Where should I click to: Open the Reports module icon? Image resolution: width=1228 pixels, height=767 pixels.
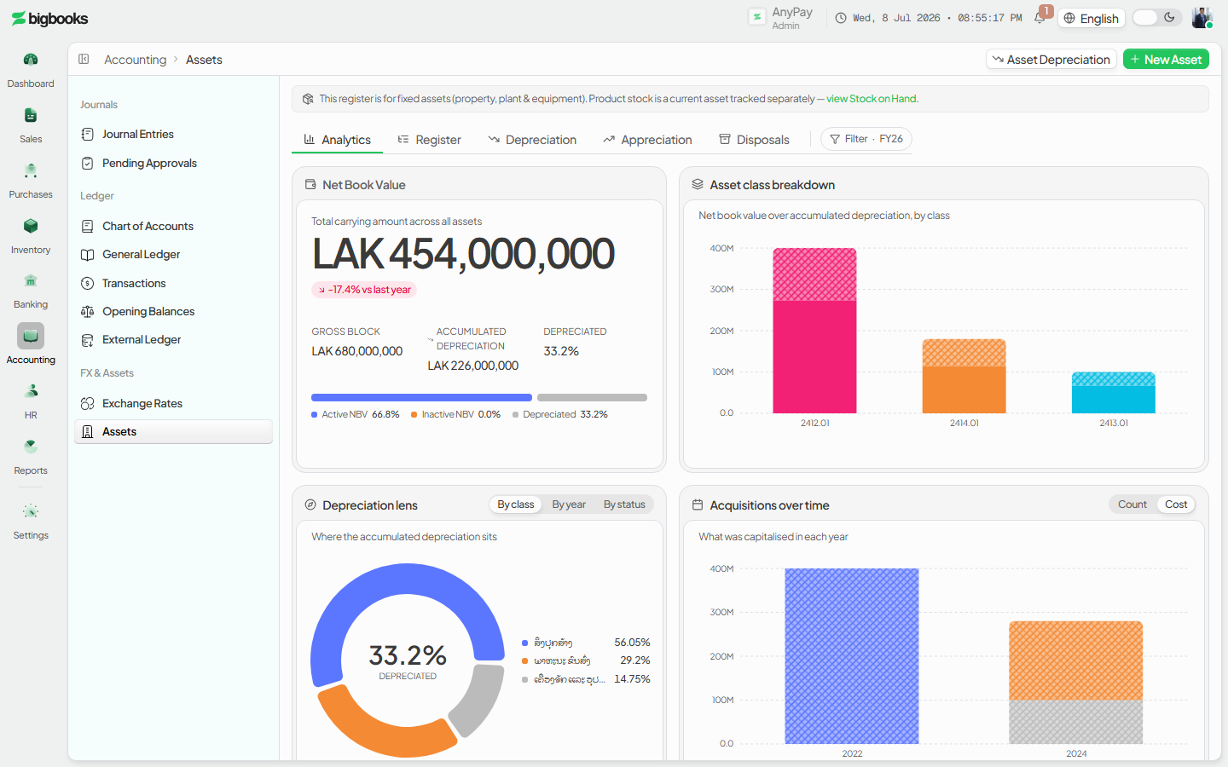pyautogui.click(x=31, y=447)
